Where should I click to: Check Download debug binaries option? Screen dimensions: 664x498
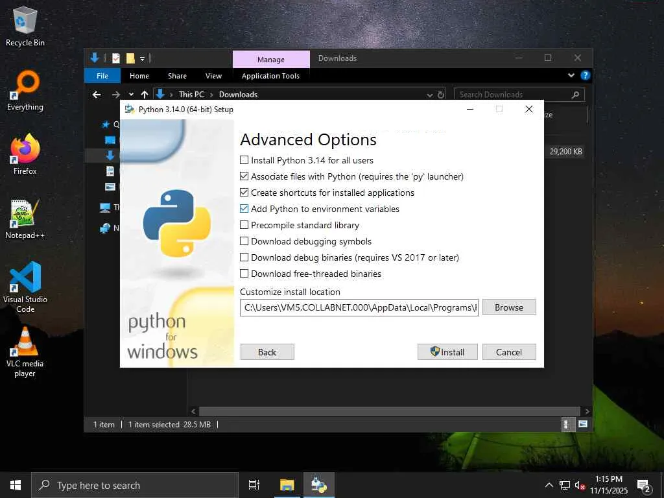244,257
